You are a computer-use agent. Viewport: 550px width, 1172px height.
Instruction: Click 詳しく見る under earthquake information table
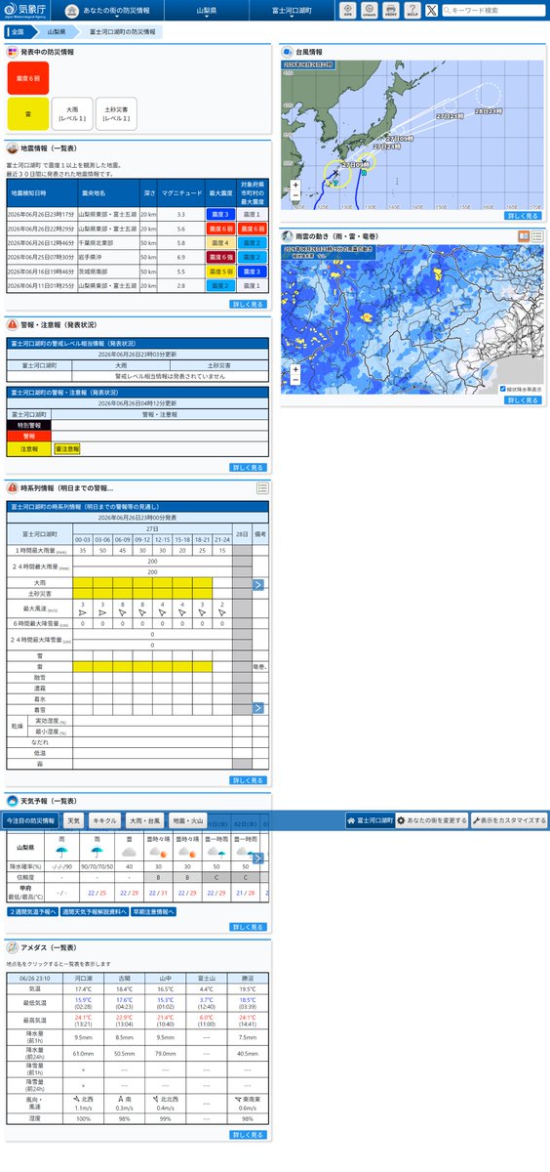coord(248,304)
